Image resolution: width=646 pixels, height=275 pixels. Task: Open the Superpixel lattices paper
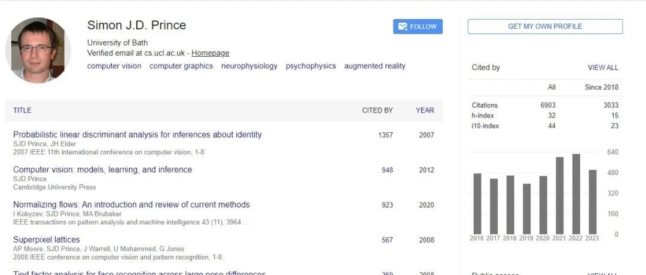(x=47, y=240)
